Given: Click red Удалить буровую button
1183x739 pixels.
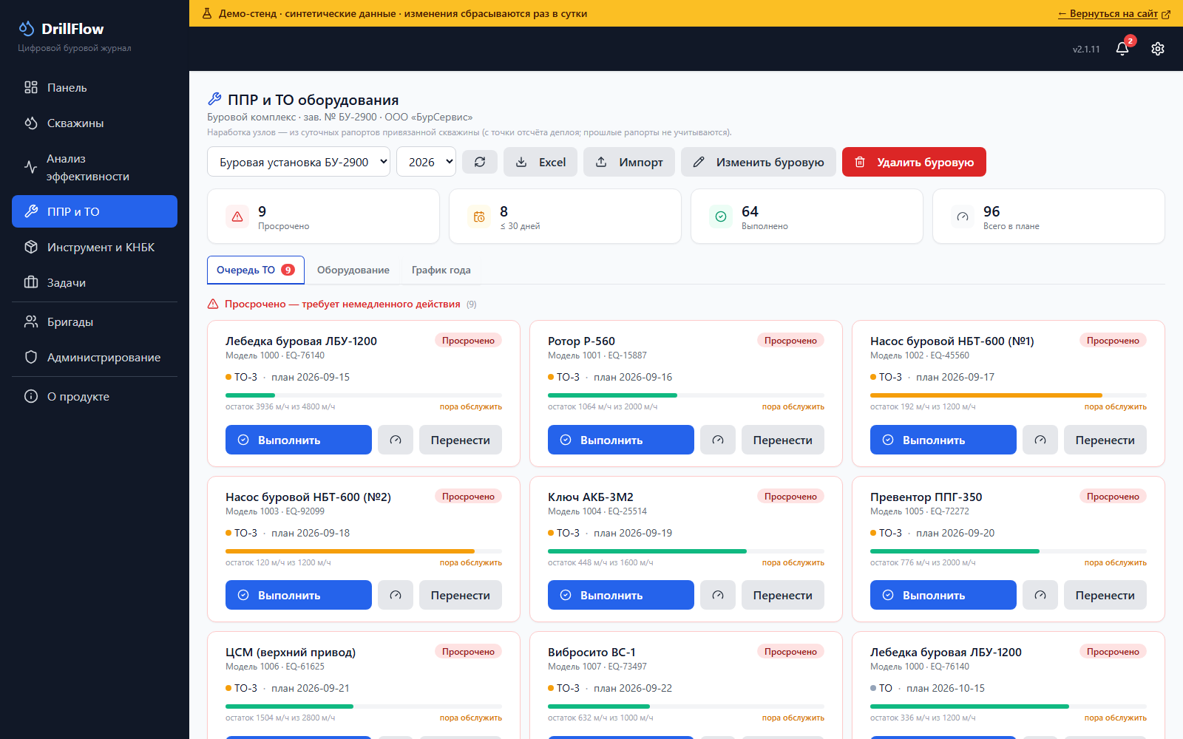Looking at the screenshot, I should (x=914, y=162).
